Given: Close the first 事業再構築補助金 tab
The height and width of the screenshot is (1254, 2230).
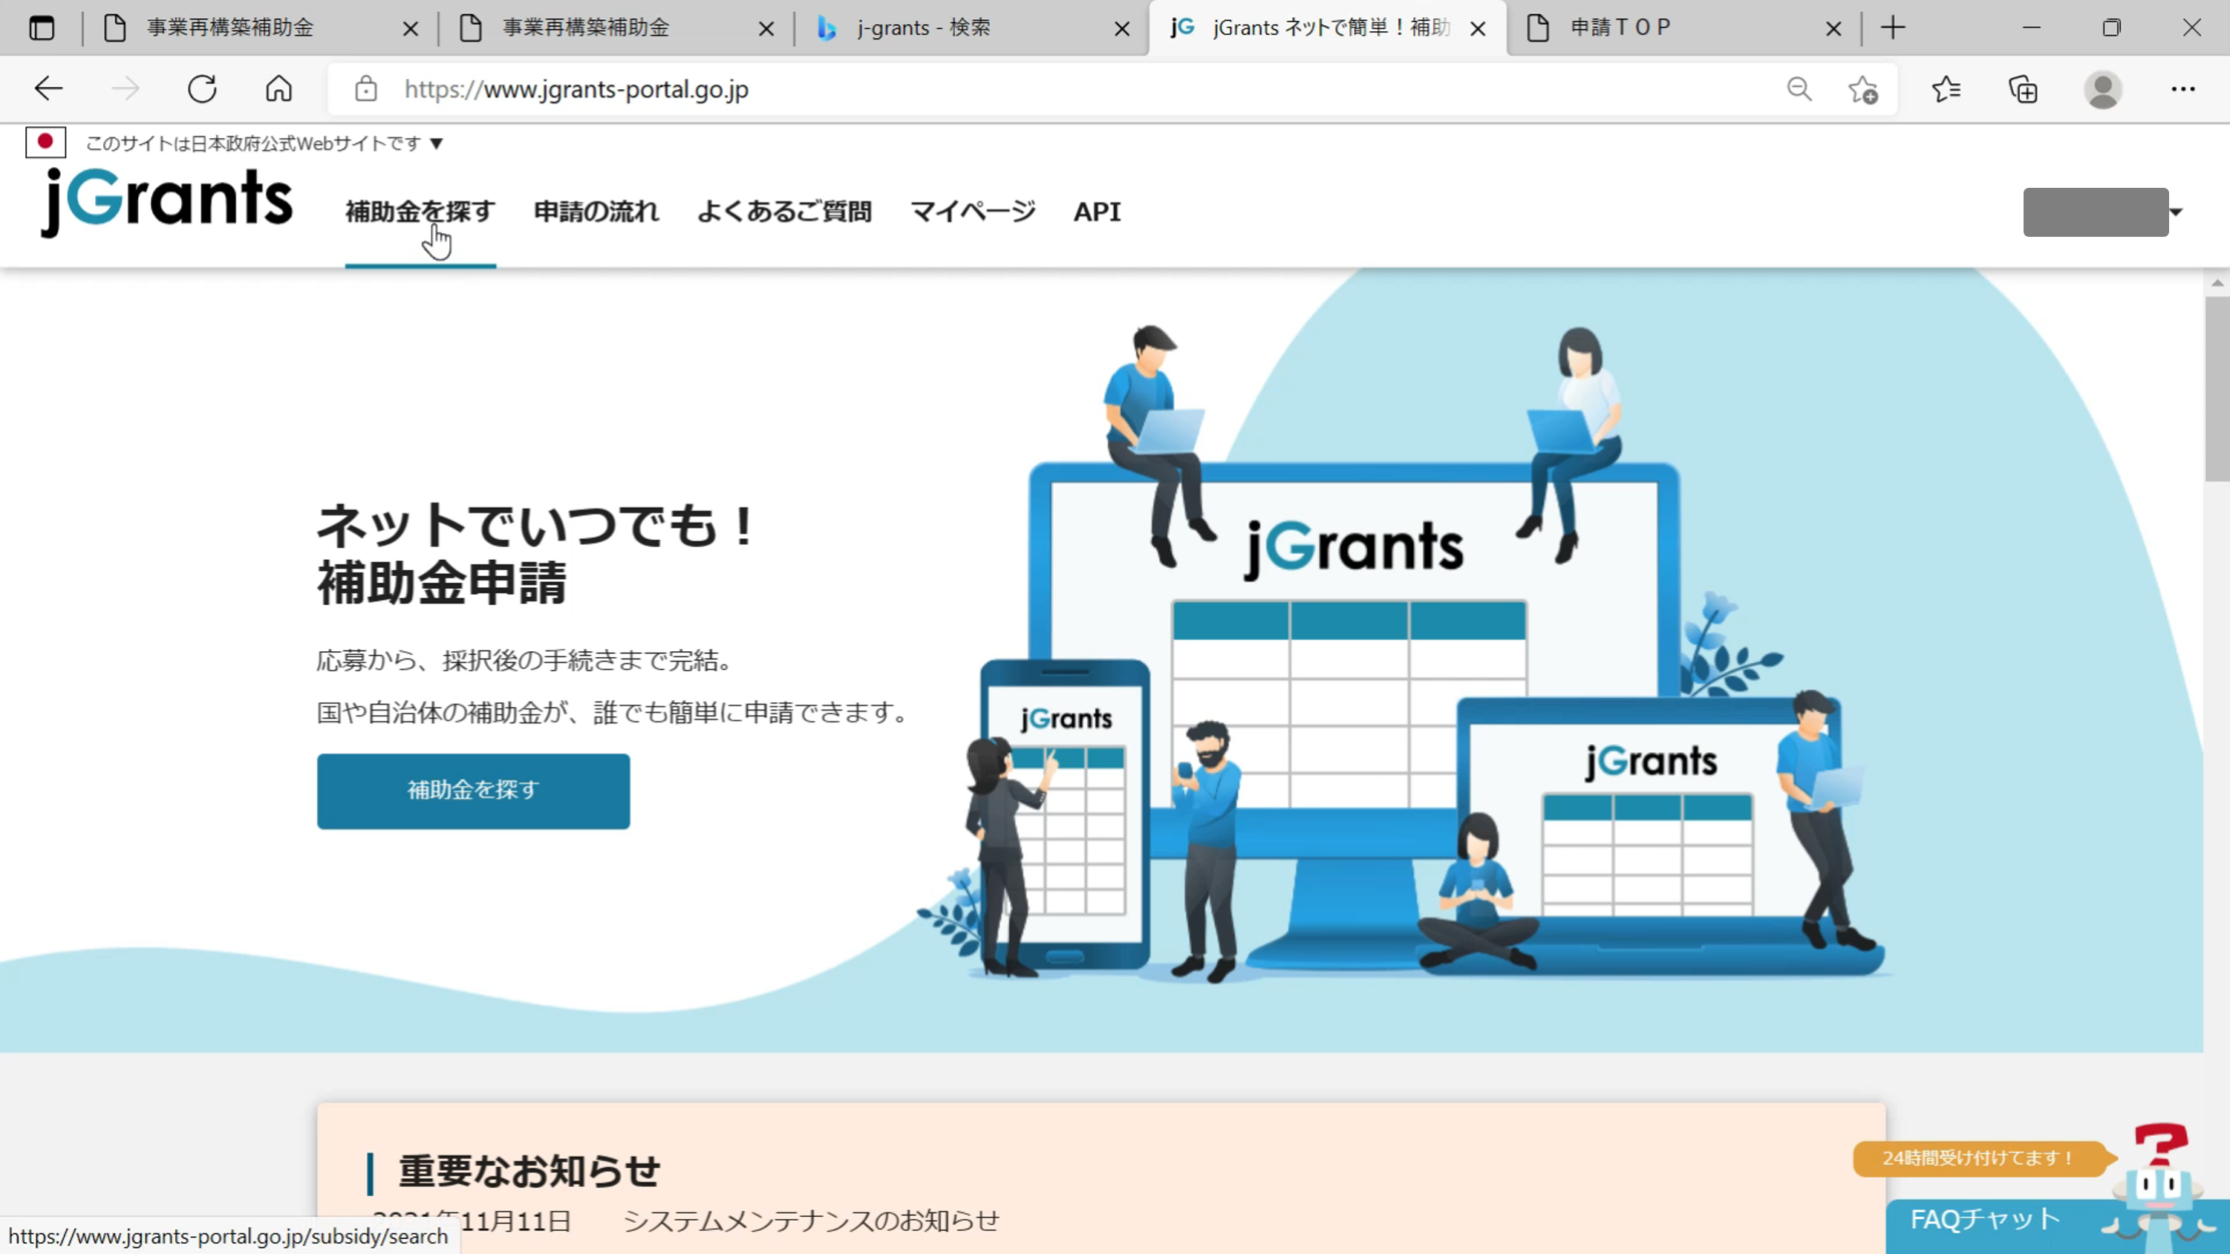Looking at the screenshot, I should (x=411, y=28).
